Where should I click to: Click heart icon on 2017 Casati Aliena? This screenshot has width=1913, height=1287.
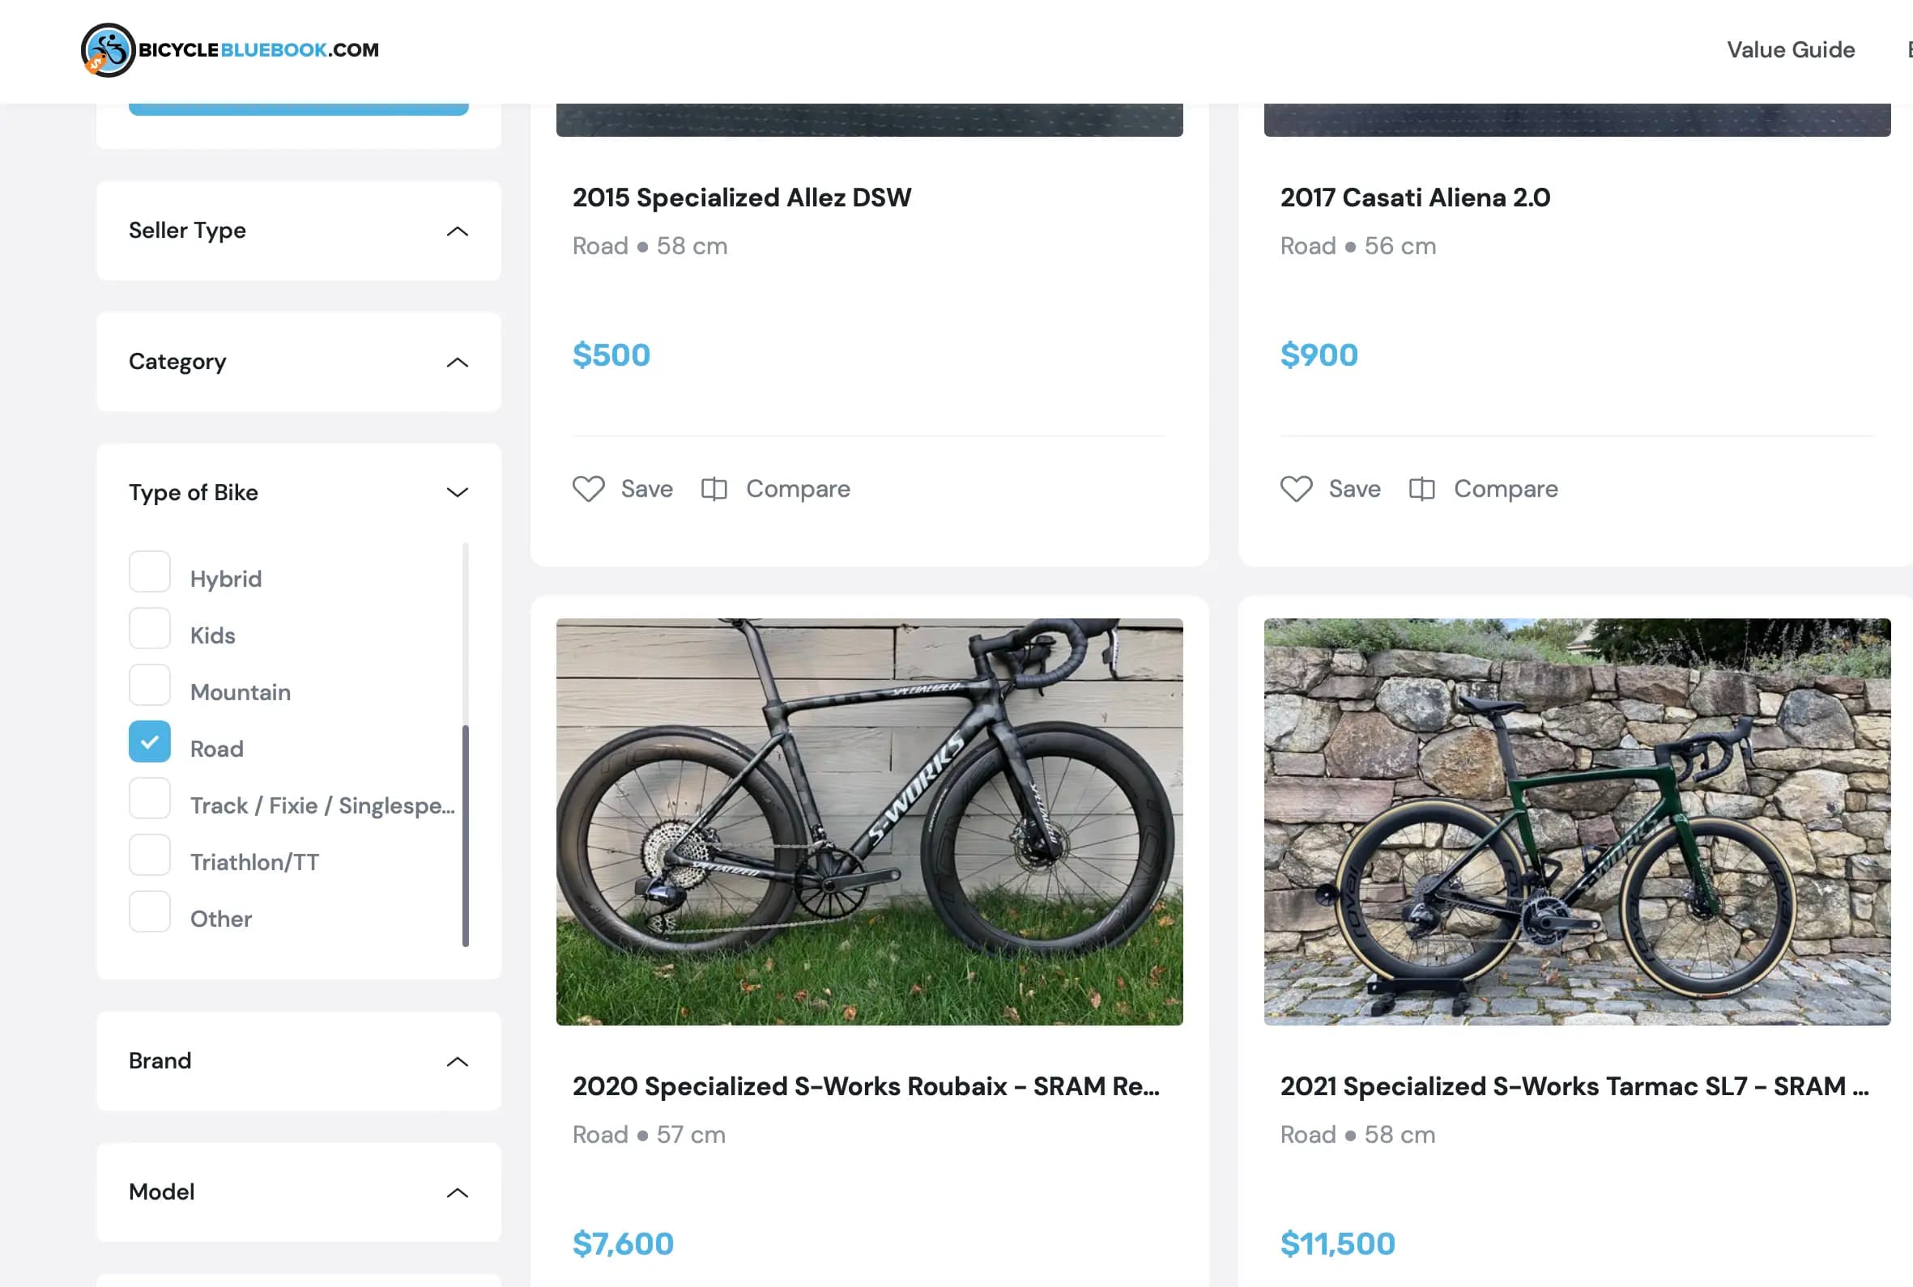coord(1296,489)
